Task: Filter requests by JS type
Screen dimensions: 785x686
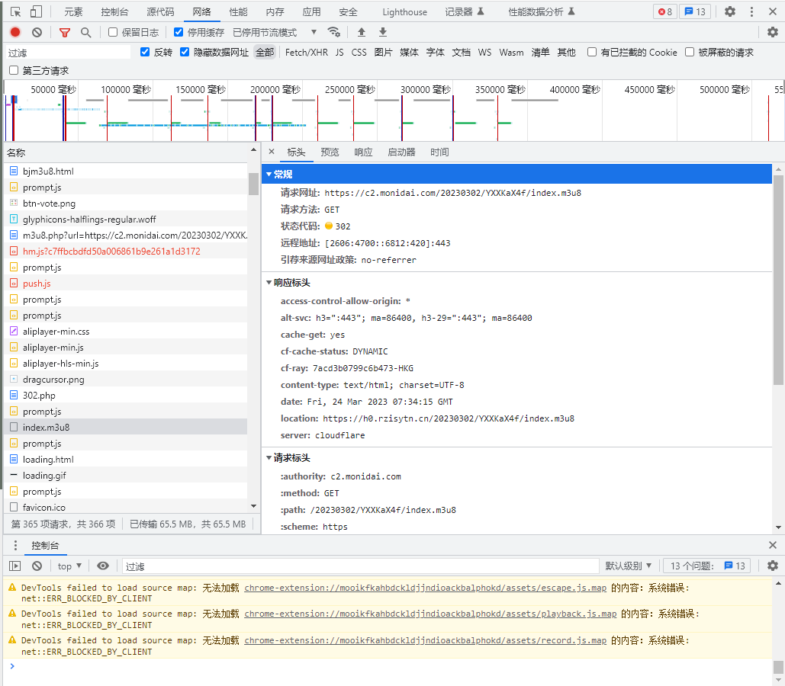Action: 339,52
